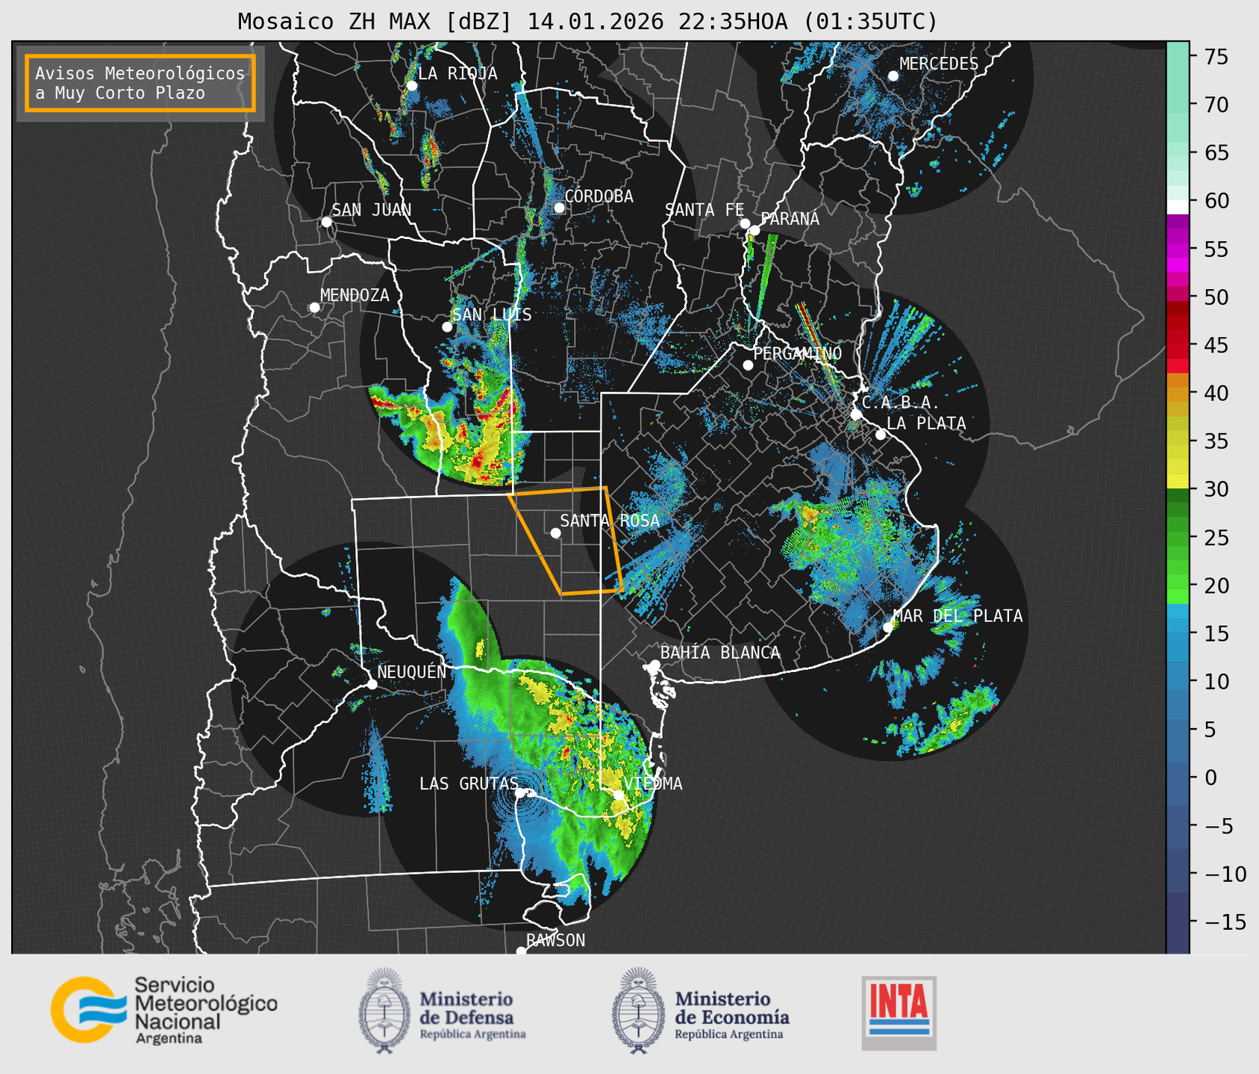
Task: Click the Mendoza city marker dot
Action: [x=314, y=307]
